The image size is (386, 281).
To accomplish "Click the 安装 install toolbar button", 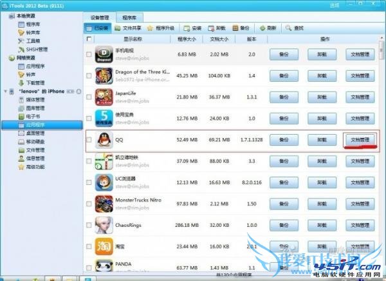I will pyautogui.click(x=193, y=28).
